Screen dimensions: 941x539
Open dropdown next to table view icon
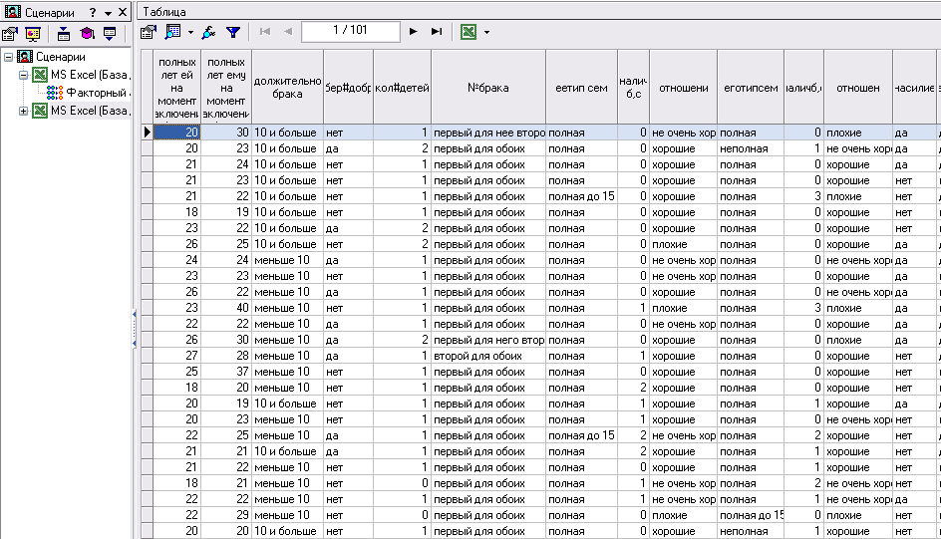[190, 32]
